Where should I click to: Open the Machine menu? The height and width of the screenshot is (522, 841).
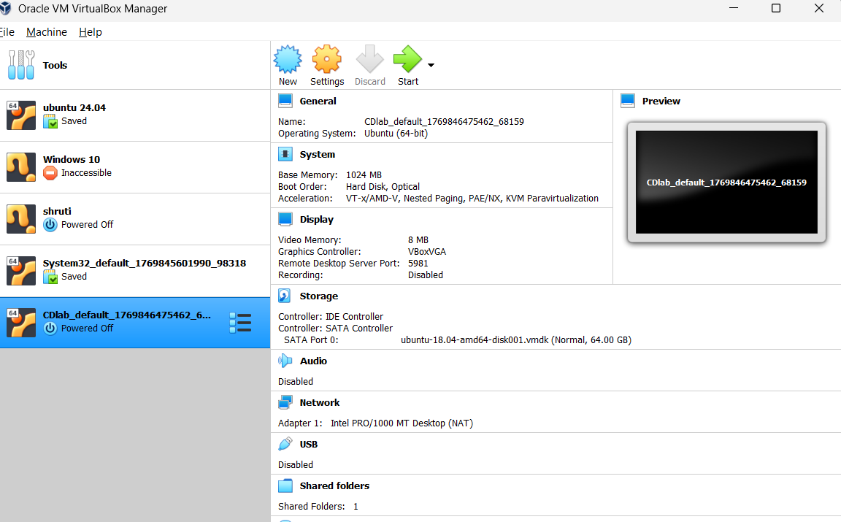46,31
